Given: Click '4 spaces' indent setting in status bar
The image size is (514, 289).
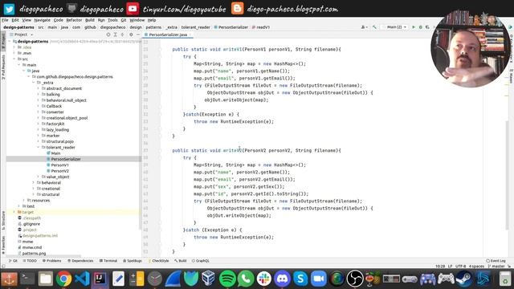Looking at the screenshot, I should (x=476, y=267).
